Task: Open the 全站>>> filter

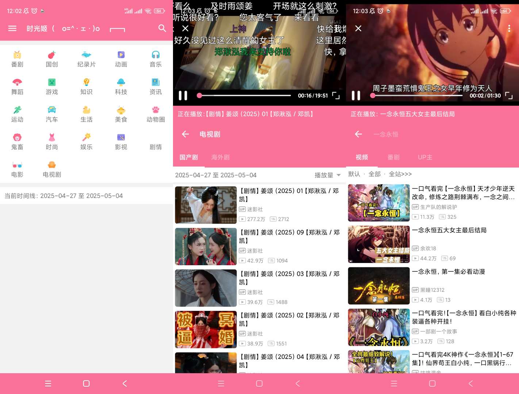Action: click(x=400, y=174)
